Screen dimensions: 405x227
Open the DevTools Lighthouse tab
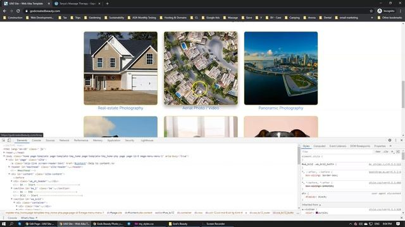point(147,140)
